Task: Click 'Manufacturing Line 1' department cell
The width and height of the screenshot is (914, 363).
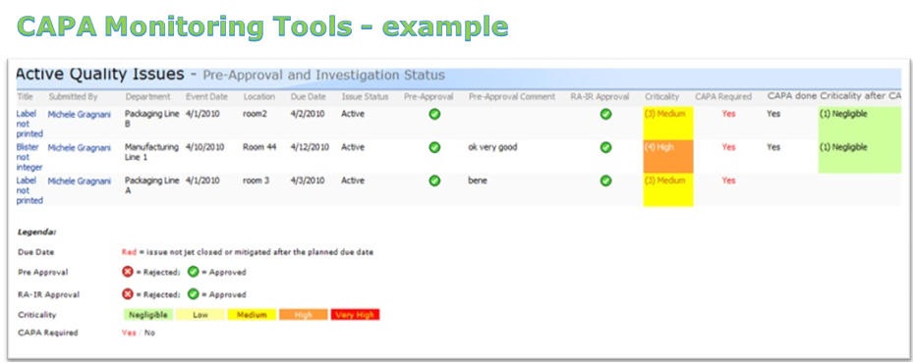Action: click(151, 152)
